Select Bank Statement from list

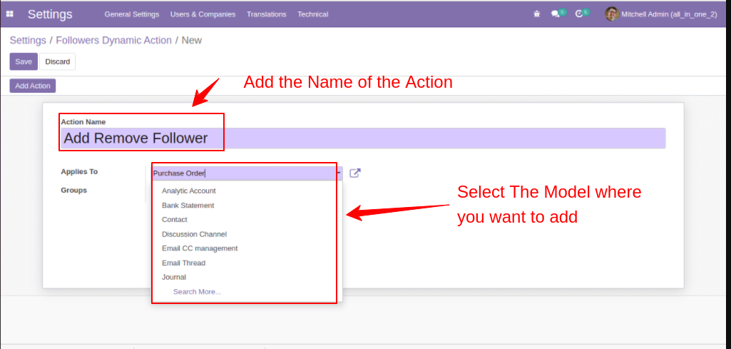point(188,206)
